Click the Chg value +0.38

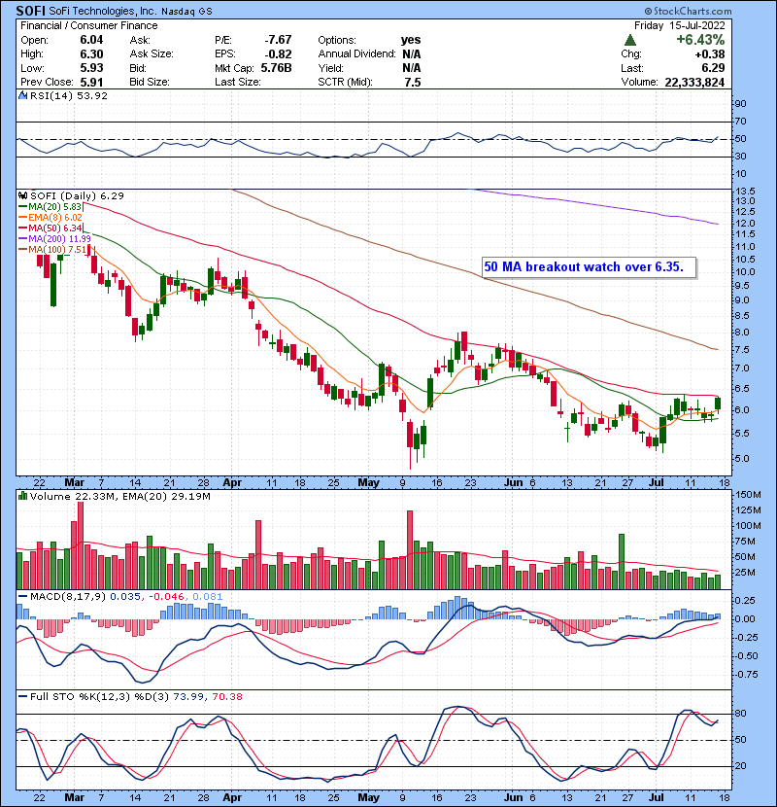(710, 54)
